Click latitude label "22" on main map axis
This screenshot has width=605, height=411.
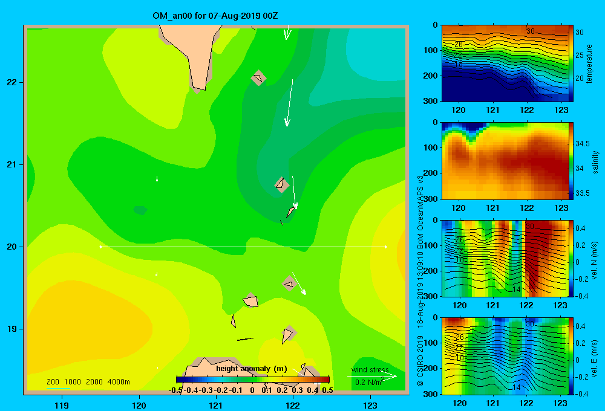coord(12,83)
